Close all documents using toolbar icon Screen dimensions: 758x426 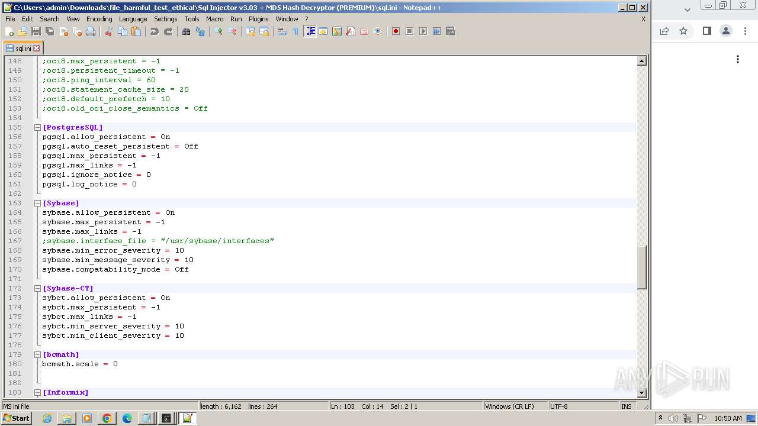click(x=77, y=31)
